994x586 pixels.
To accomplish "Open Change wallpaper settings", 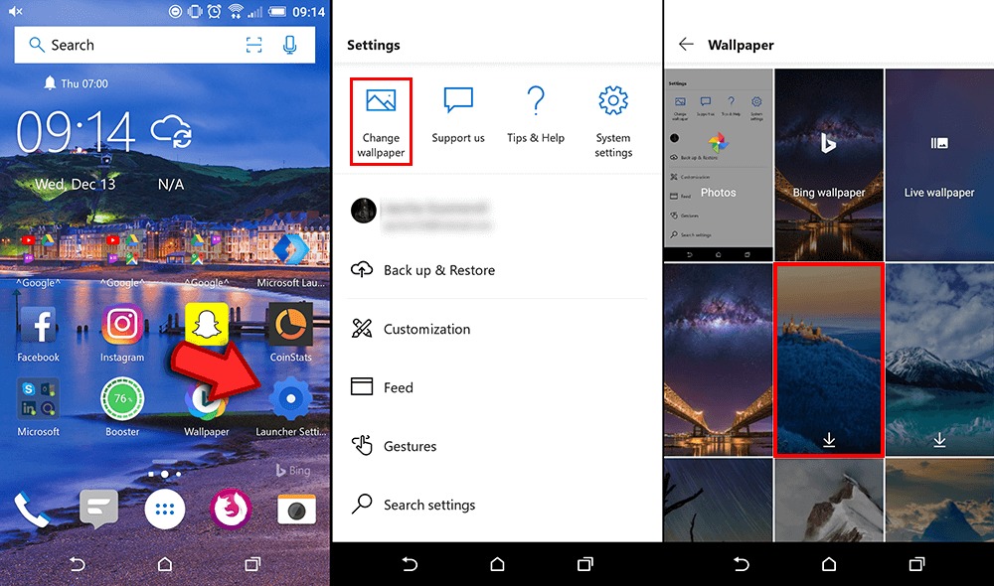I will pos(381,117).
